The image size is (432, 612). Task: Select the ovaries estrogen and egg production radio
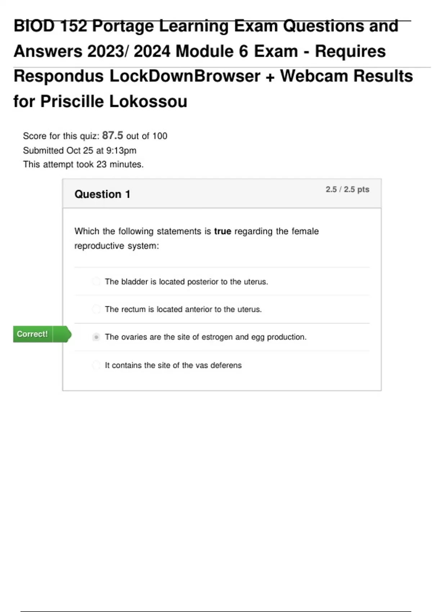click(96, 337)
